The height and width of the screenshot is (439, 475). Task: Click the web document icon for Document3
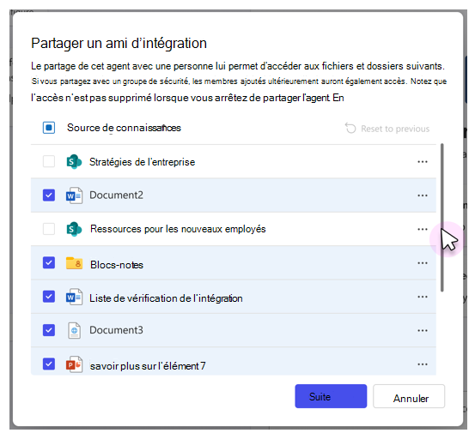tap(74, 330)
